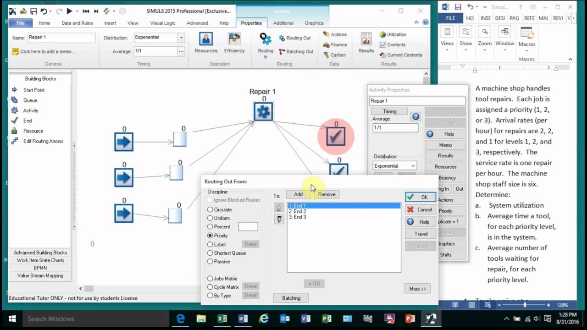Switch to Additional tab
Viewport: 587px width, 330px height.
[283, 23]
